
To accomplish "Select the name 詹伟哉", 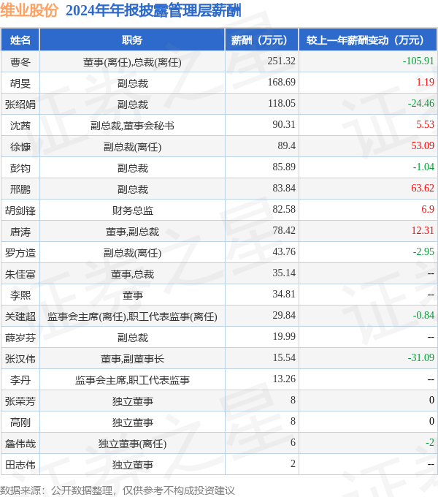I will 20,444.
